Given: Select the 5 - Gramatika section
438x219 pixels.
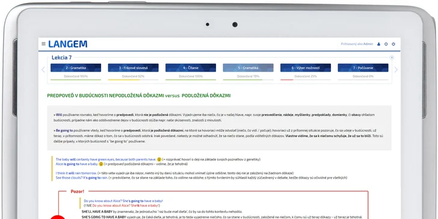Looking at the screenshot, I should click(248, 67).
